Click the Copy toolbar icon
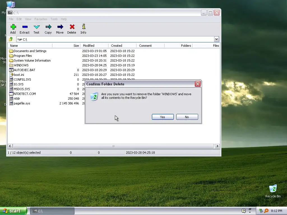 pyautogui.click(x=48, y=27)
